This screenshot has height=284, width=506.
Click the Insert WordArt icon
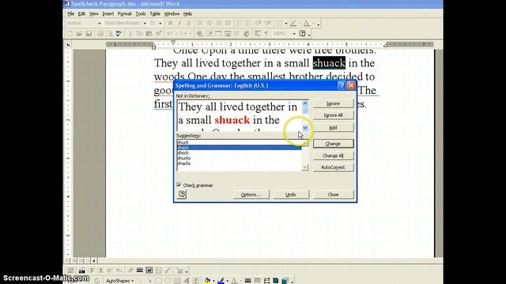pyautogui.click(x=187, y=281)
